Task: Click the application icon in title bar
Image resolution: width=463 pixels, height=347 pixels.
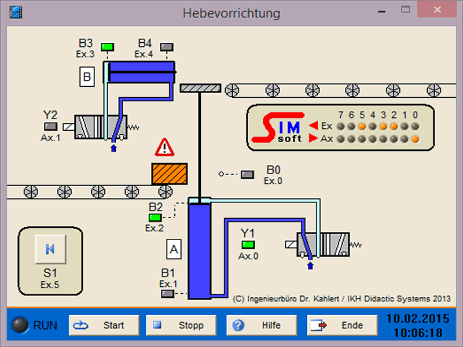Action: pyautogui.click(x=16, y=12)
